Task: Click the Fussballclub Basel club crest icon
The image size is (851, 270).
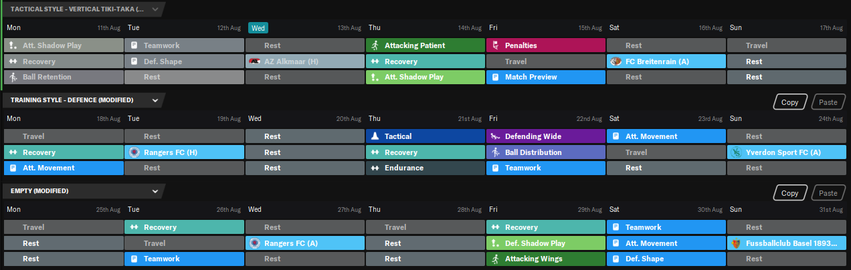Action: point(737,243)
